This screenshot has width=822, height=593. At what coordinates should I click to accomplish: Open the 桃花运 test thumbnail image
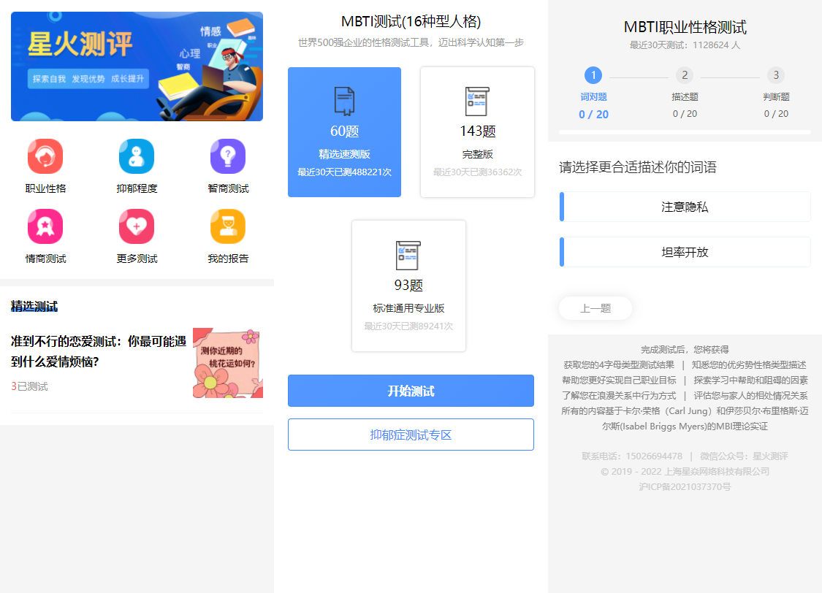228,363
